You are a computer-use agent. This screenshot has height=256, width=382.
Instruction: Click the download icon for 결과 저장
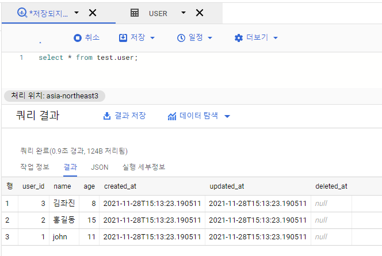tap(106, 116)
